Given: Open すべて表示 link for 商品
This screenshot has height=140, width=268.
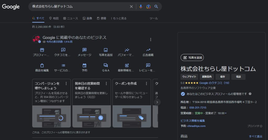Looking at the screenshot, I should click(x=255, y=136).
